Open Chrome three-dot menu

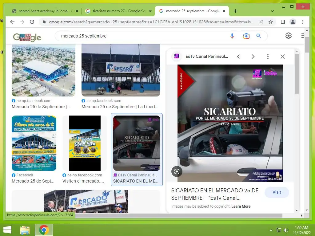tap(303, 22)
